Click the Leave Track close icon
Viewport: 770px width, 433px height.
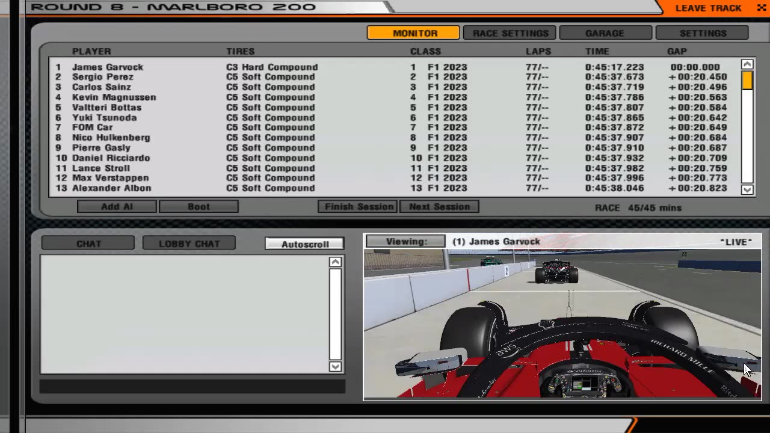coord(761,8)
